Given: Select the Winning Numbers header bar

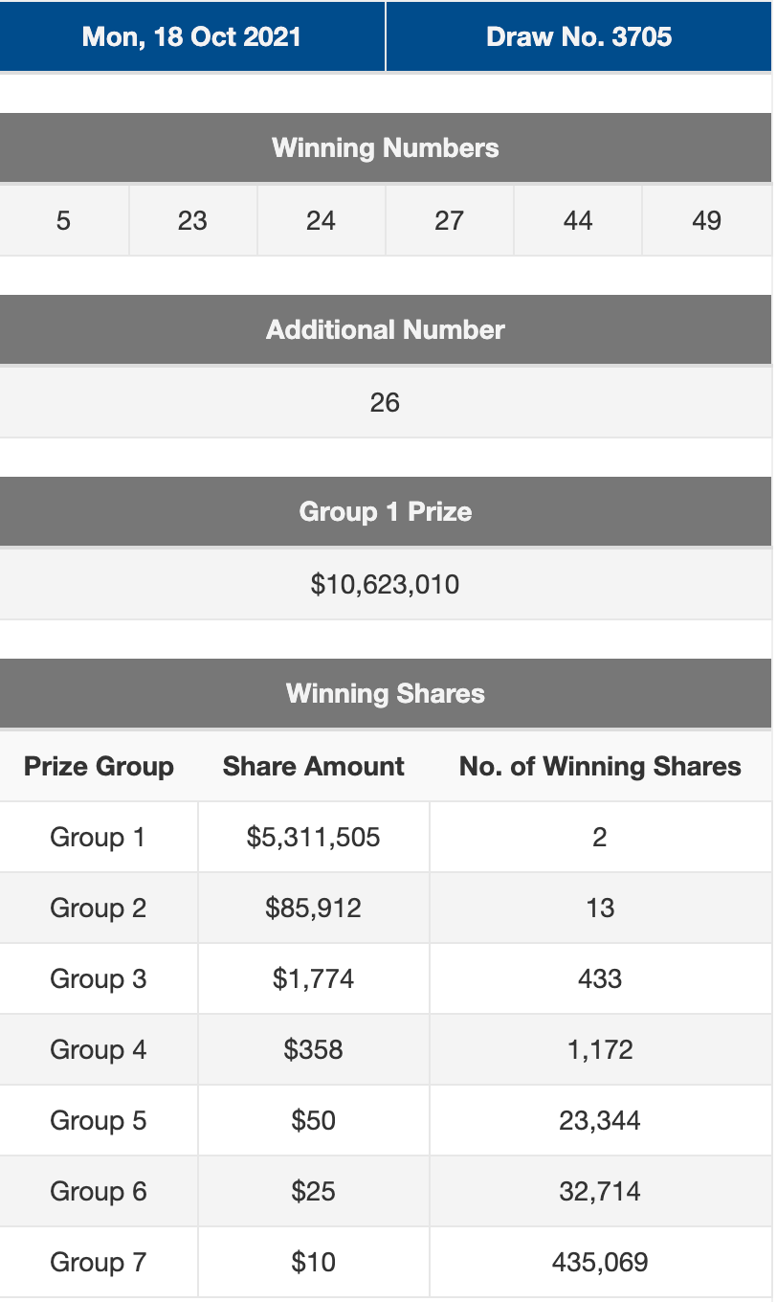Looking at the screenshot, I should 386,148.
